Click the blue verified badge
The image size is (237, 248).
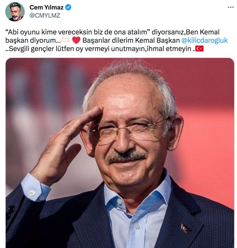click(68, 7)
